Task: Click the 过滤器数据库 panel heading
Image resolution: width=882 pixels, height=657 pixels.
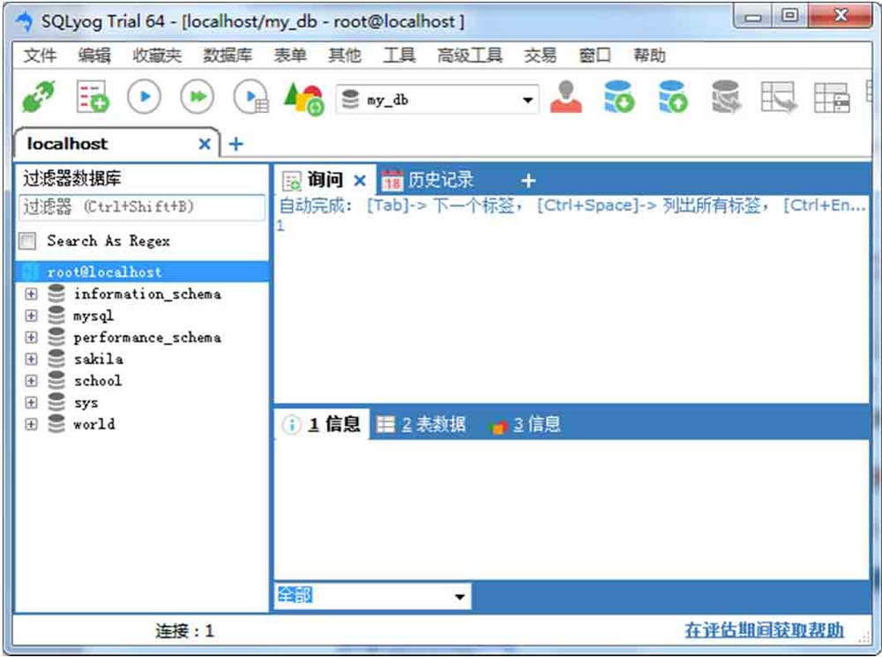Action: pyautogui.click(x=72, y=178)
